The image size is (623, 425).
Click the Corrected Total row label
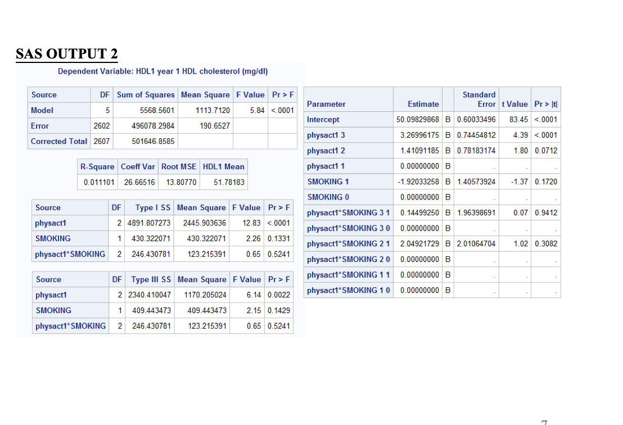click(58, 142)
